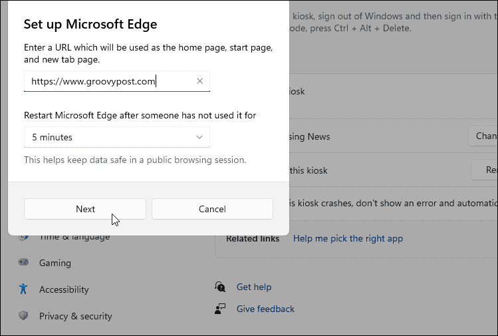Open the Get help link
The image size is (498, 336).
pyautogui.click(x=254, y=287)
